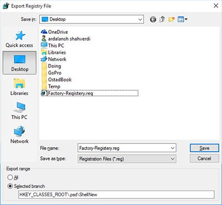
Task: Choose the All export range option
Action: pyautogui.click(x=13, y=177)
